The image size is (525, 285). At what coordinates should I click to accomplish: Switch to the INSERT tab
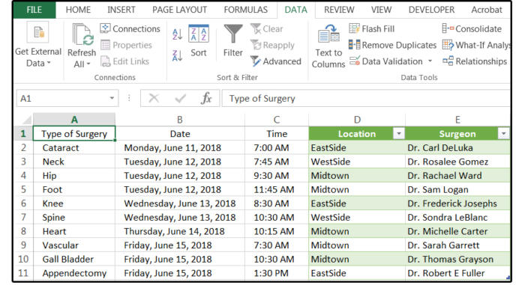[x=121, y=10]
